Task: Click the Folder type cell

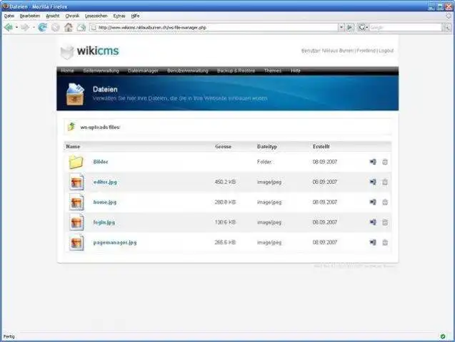Action: pos(264,162)
